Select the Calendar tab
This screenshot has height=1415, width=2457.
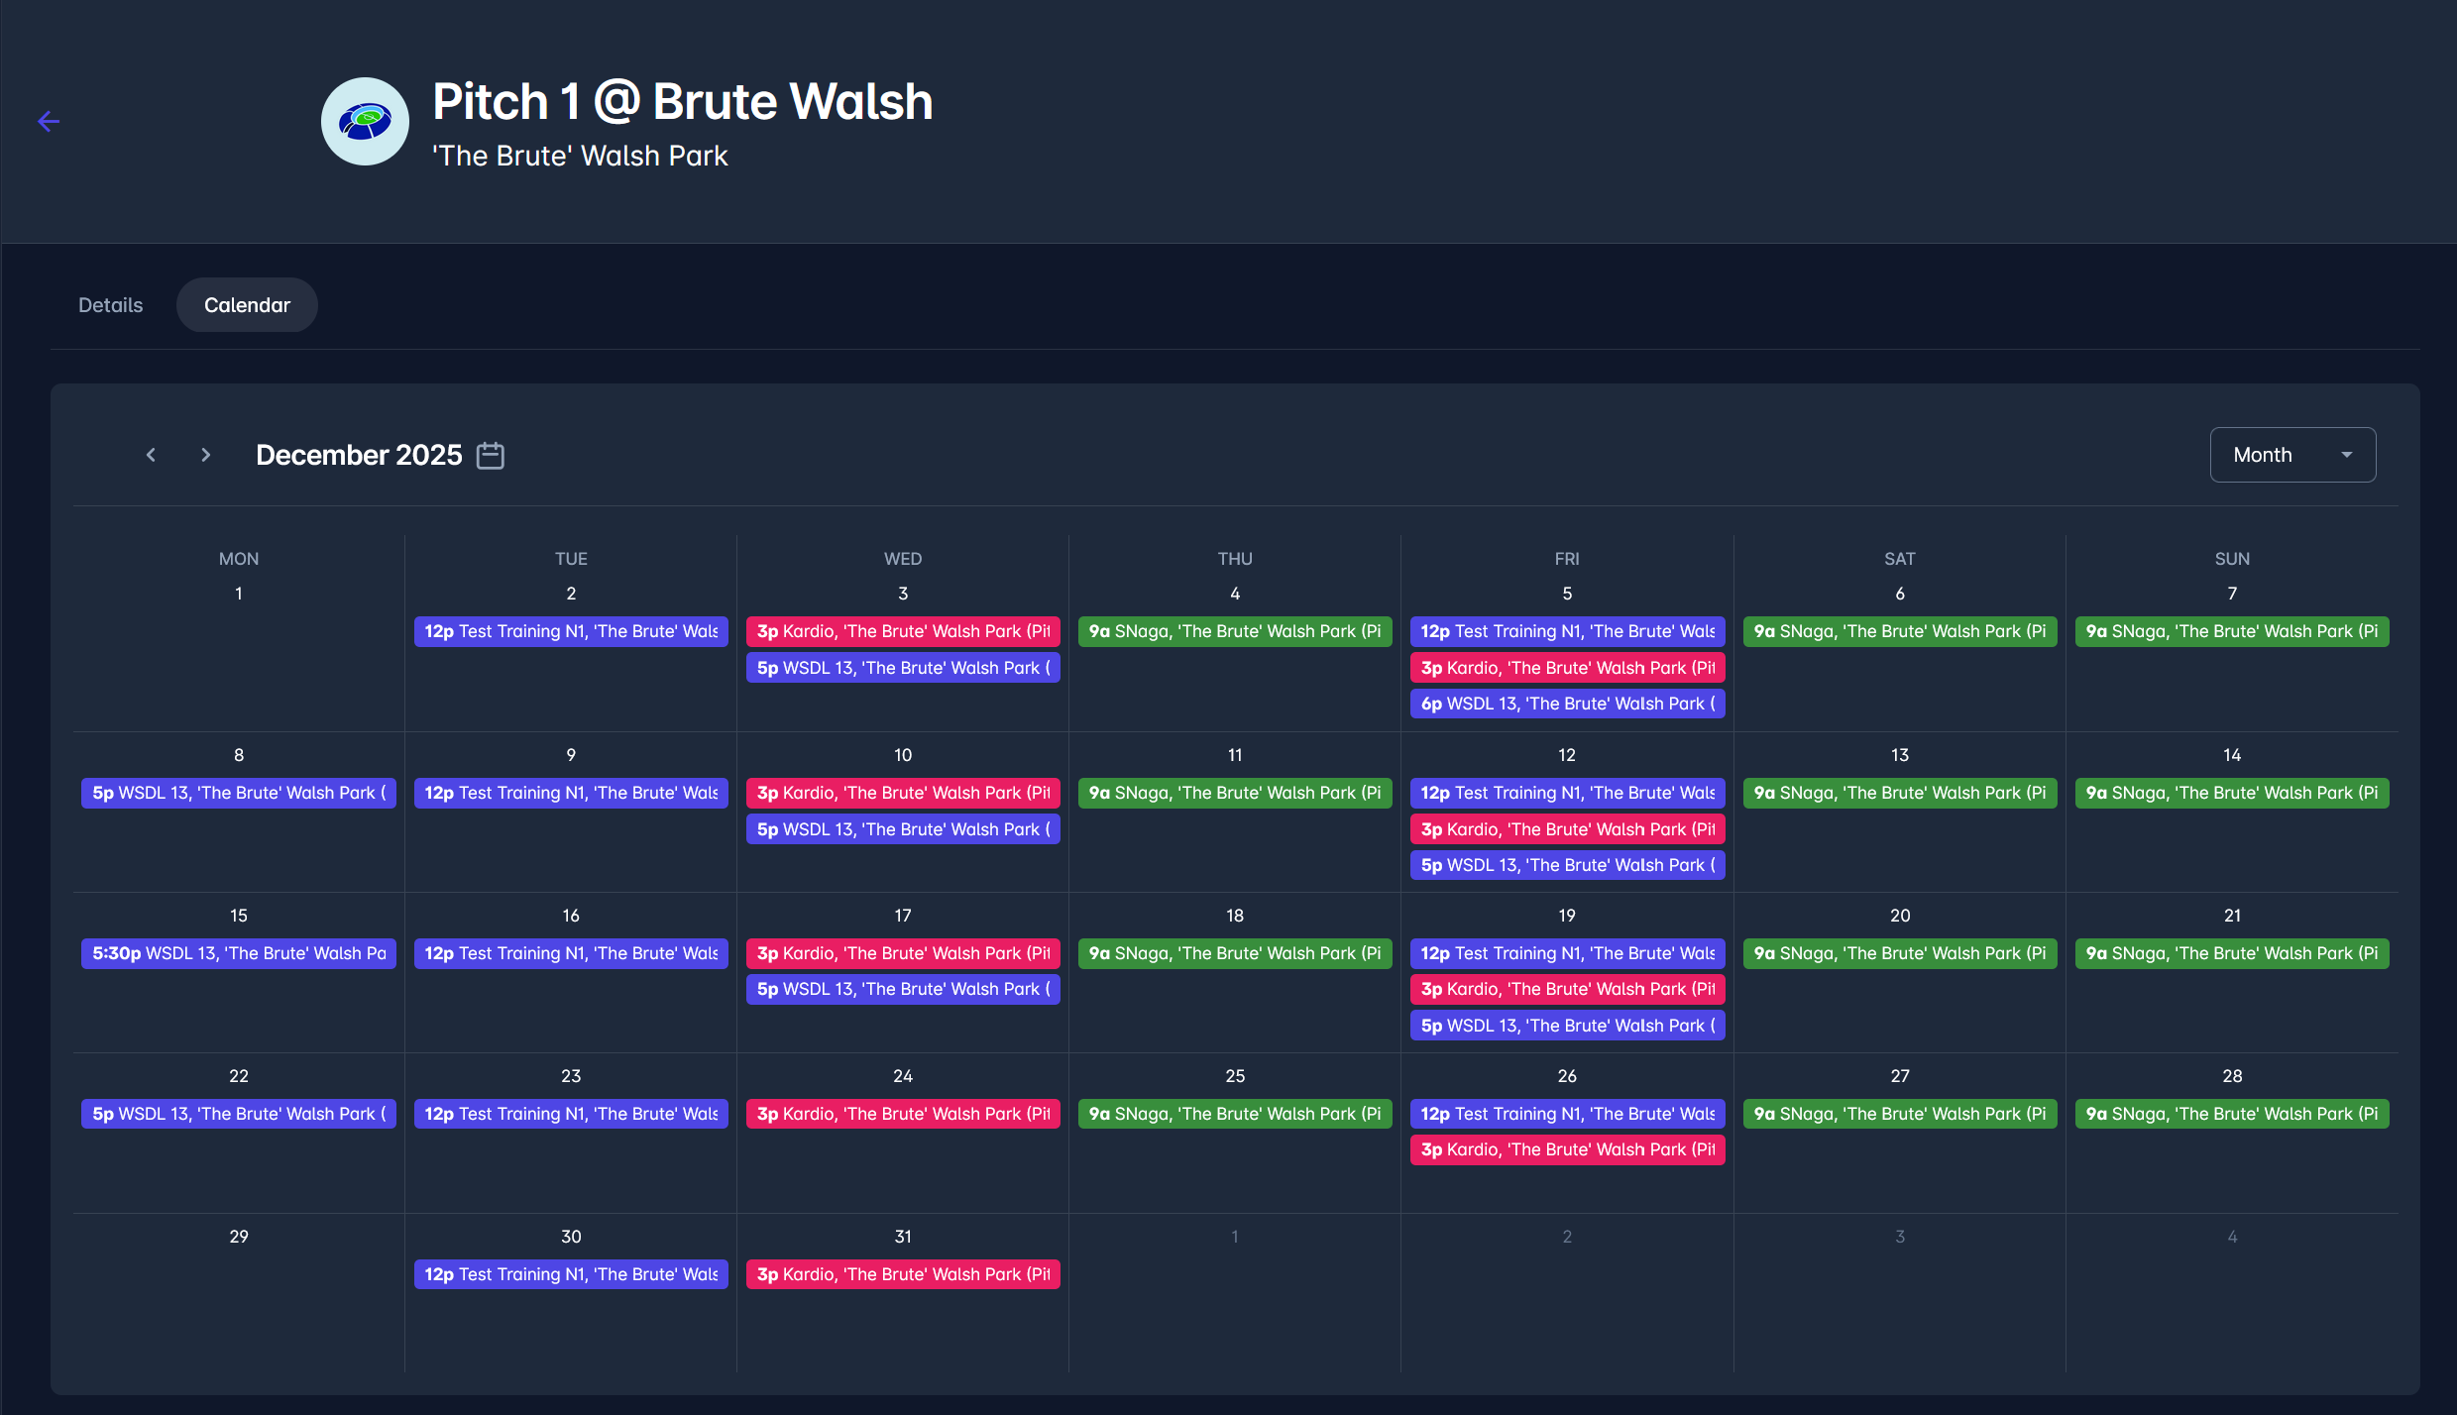[247, 305]
